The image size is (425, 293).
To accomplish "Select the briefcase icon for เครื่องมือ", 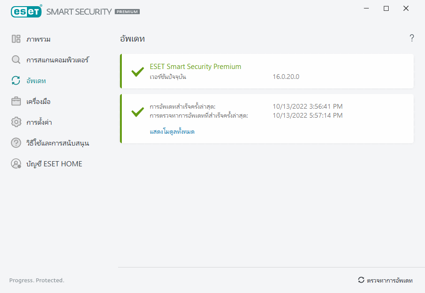I will pos(16,102).
